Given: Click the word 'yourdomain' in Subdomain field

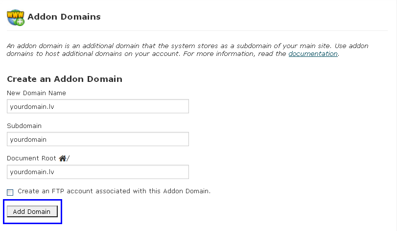Looking at the screenshot, I should tap(28, 139).
